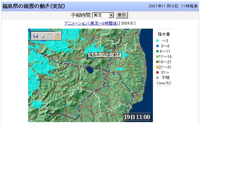The image size is (225, 190).
Task: Click the 福島県の雨雲の動き(実況) page heading
Action: 34,6
